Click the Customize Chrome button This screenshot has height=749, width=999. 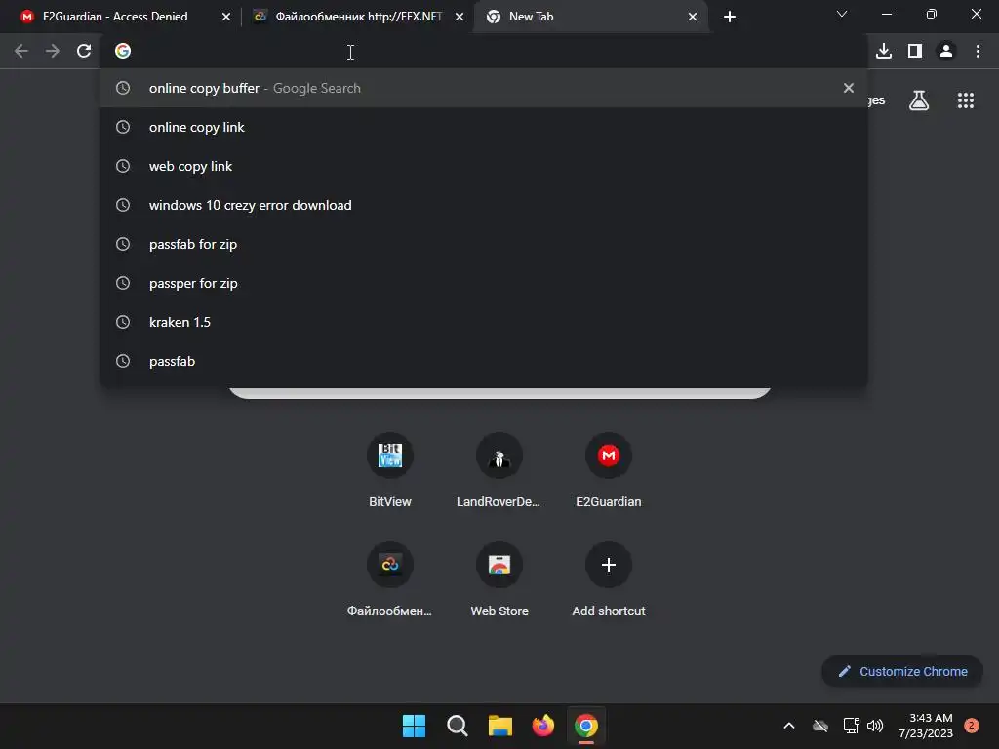click(902, 671)
